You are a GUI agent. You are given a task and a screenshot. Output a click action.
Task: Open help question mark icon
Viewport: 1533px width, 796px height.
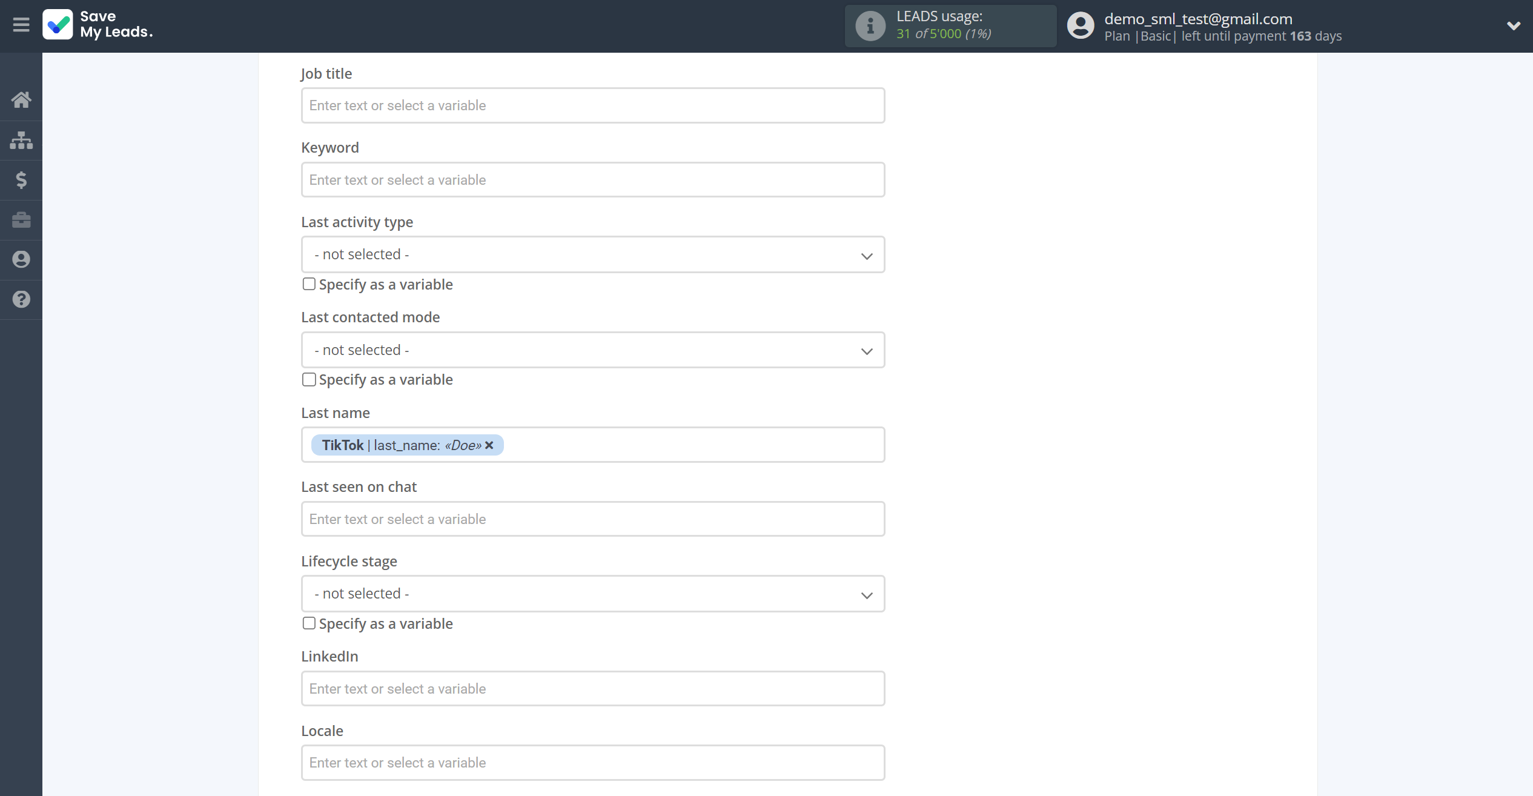21,299
